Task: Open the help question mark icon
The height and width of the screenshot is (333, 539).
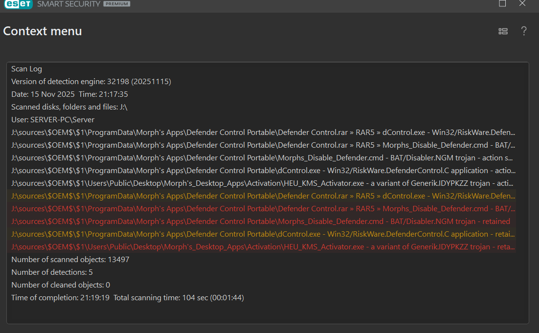Action: tap(523, 31)
